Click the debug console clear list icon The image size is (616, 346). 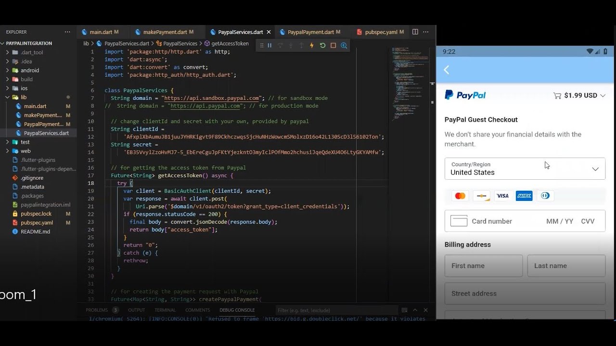point(404,310)
